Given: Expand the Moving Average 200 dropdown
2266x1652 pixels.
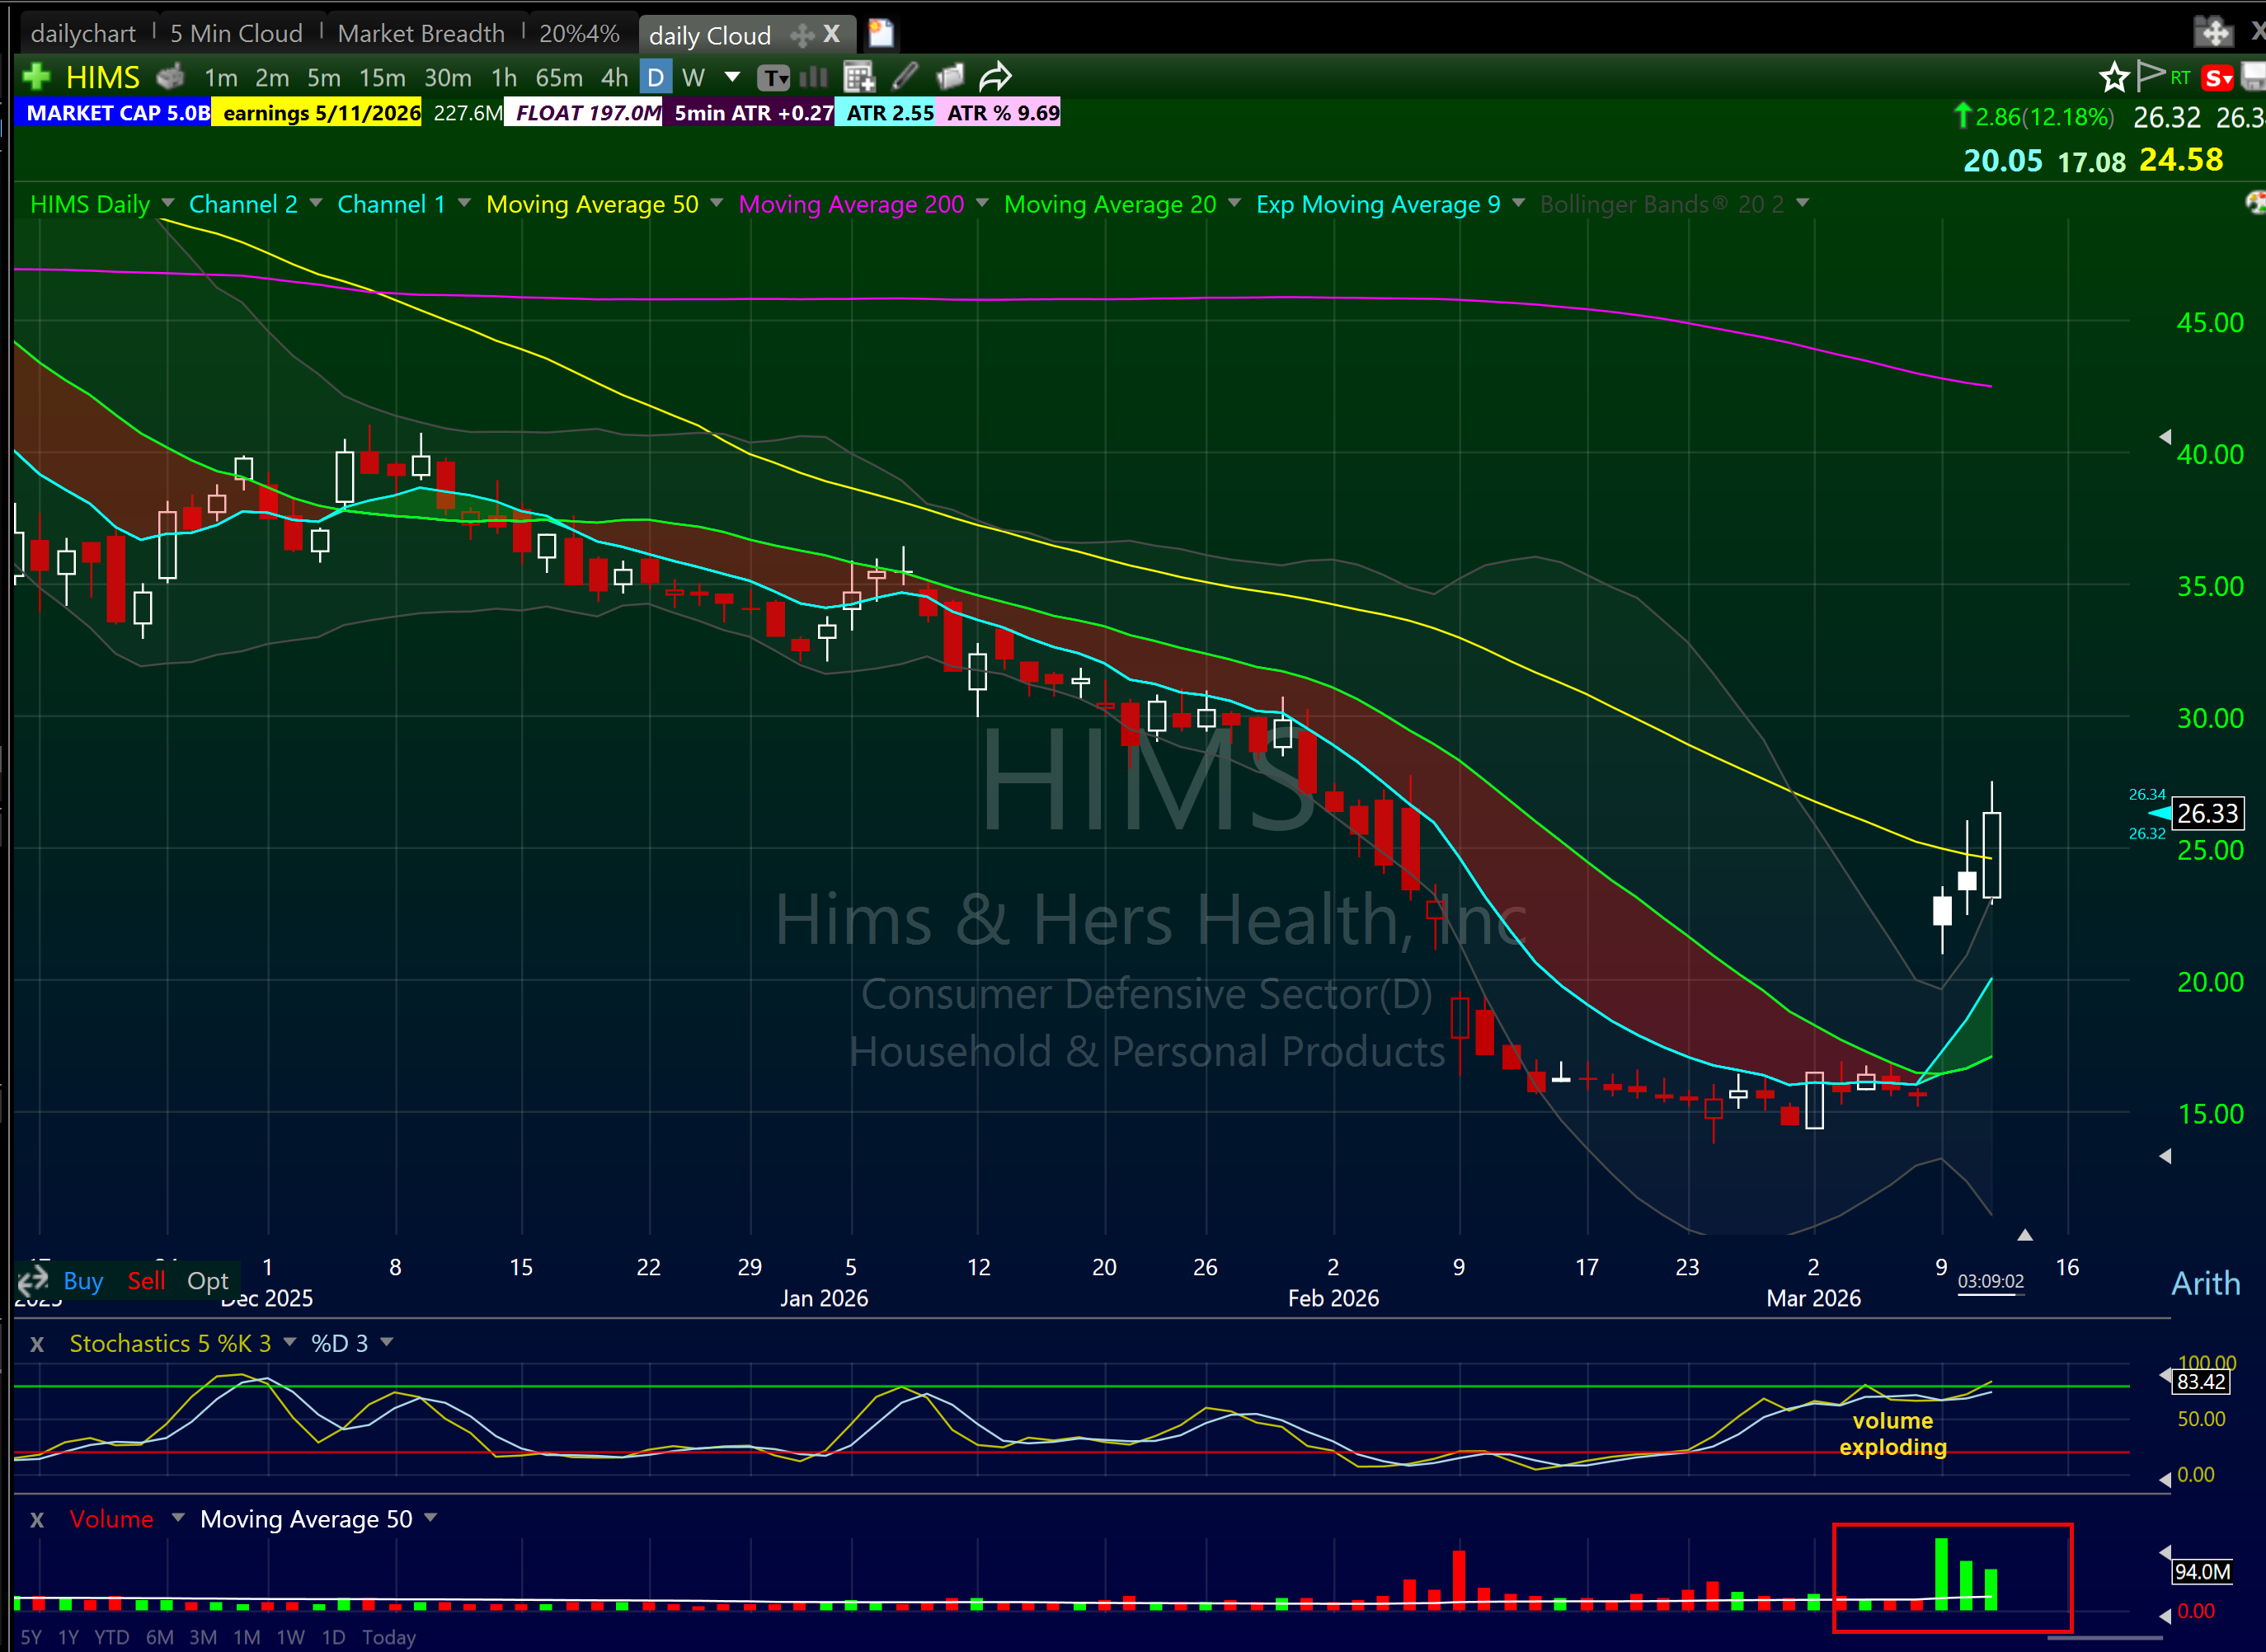Looking at the screenshot, I should tap(982, 204).
